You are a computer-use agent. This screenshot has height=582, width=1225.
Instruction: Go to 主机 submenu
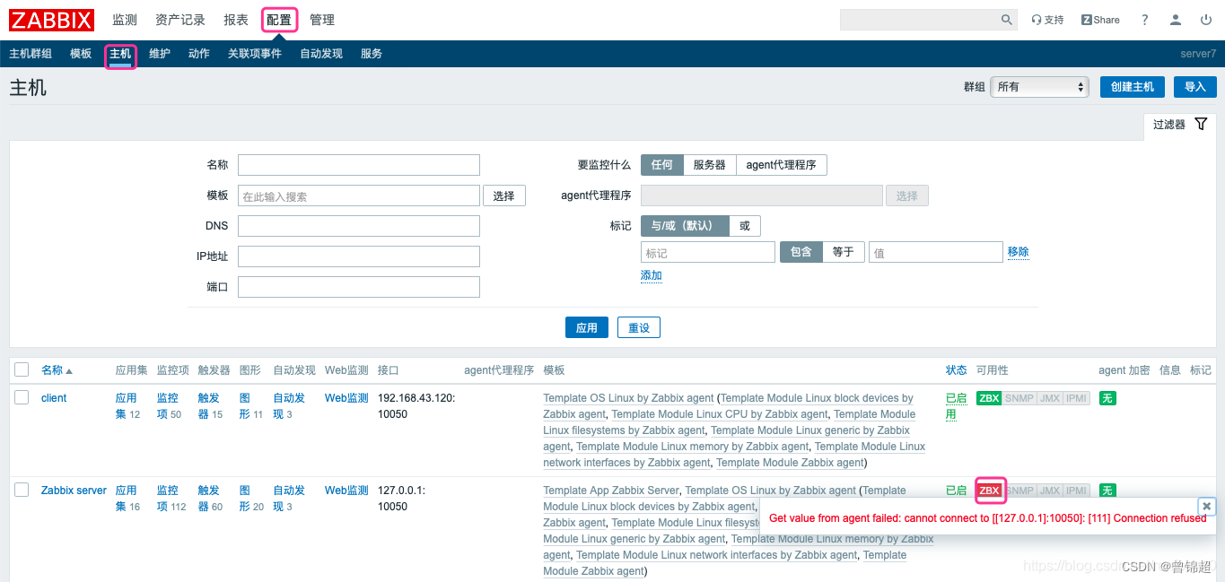(x=120, y=54)
